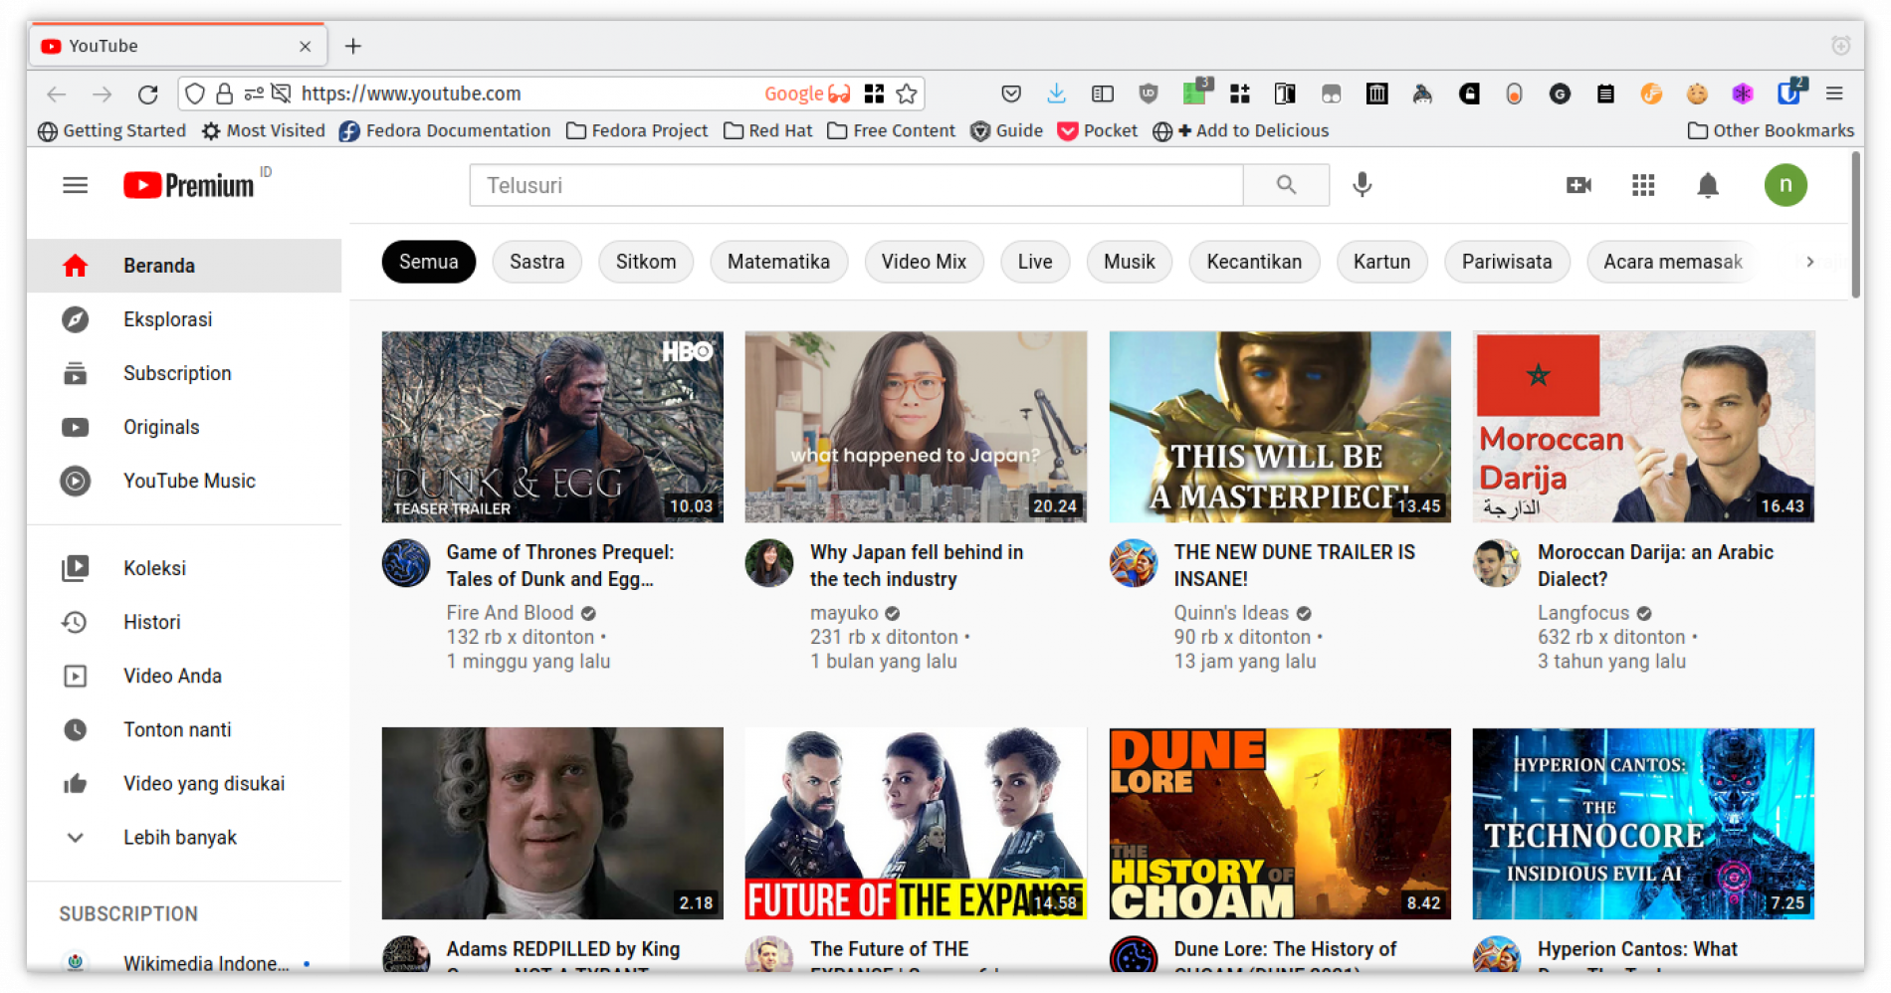Expand Lebih banyak in the sidebar
This screenshot has height=993, width=1891.
click(179, 838)
